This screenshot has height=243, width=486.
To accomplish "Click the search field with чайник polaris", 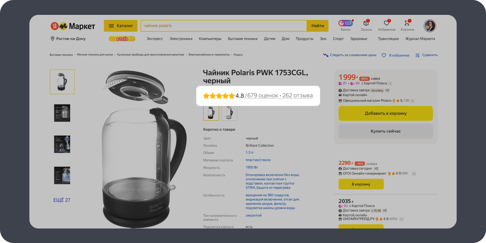I will [223, 26].
